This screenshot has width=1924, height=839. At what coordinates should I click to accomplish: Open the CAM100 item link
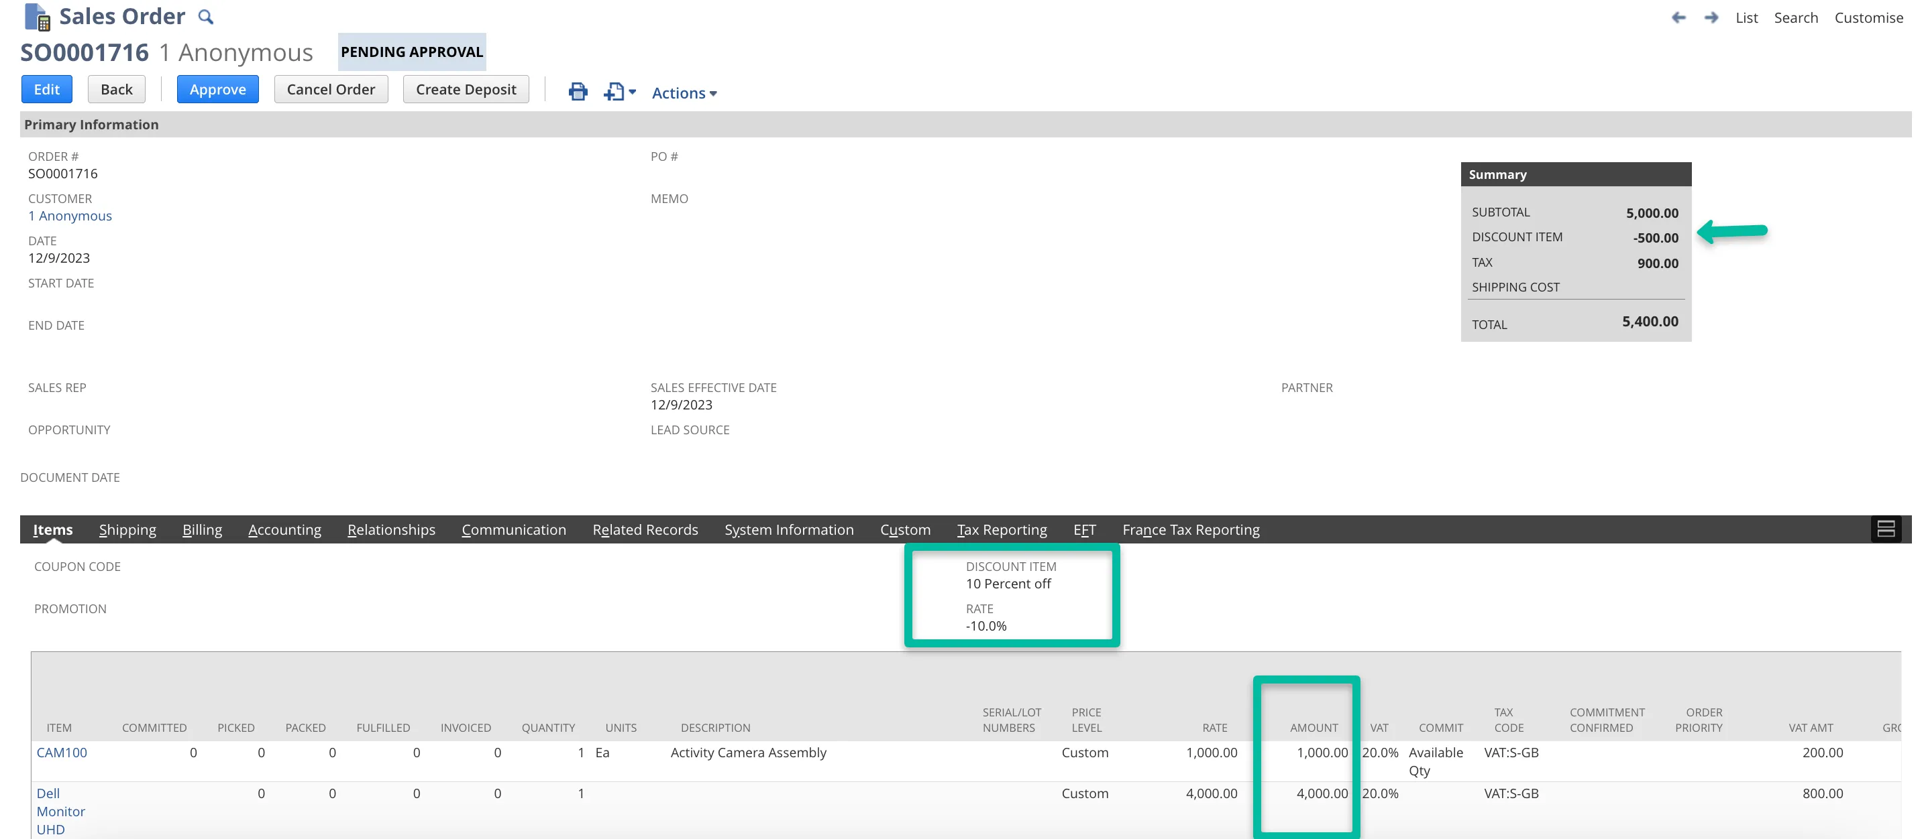[62, 753]
